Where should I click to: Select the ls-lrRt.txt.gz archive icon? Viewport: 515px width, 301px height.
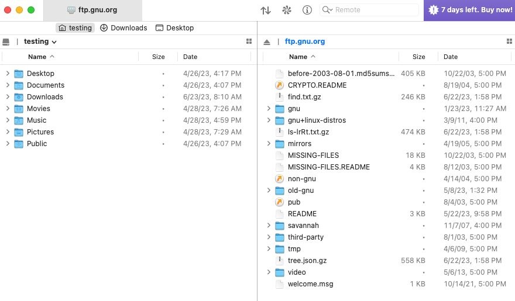[x=280, y=132]
